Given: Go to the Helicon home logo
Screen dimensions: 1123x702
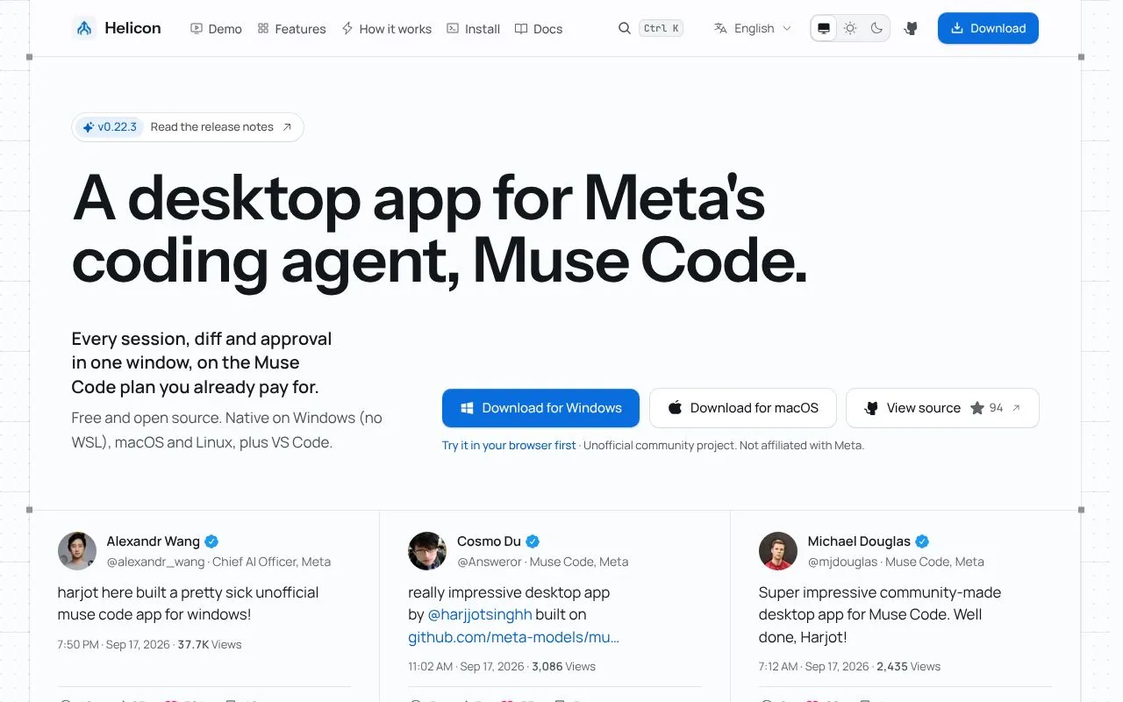Looking at the screenshot, I should click(117, 28).
